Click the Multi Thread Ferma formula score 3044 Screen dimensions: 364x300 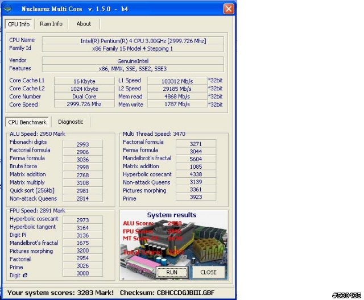click(x=196, y=151)
